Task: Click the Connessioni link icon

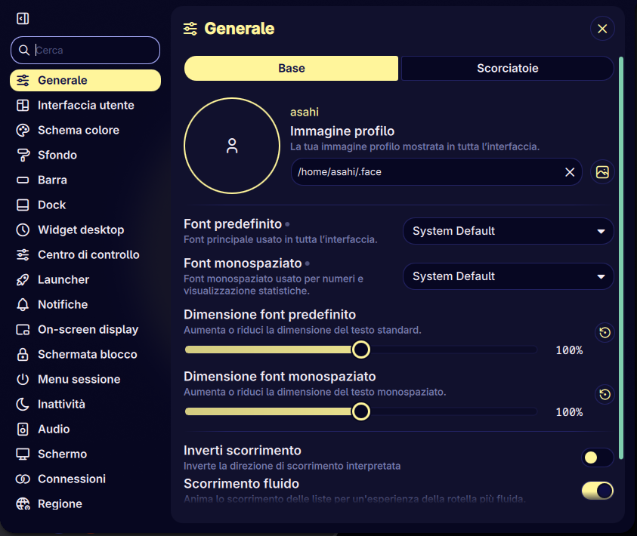Action: (23, 479)
